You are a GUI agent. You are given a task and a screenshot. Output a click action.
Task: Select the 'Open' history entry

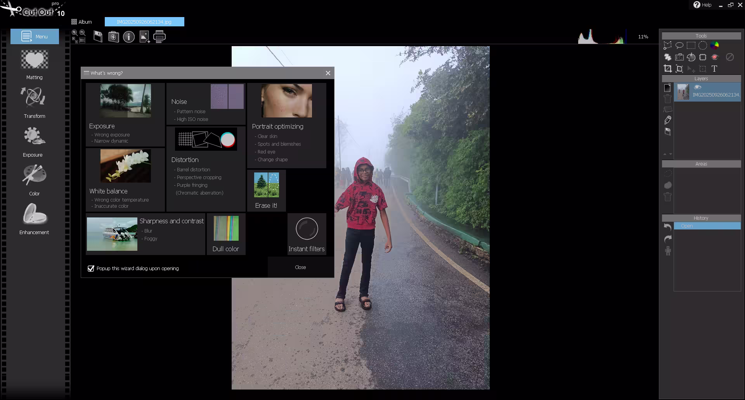707,226
